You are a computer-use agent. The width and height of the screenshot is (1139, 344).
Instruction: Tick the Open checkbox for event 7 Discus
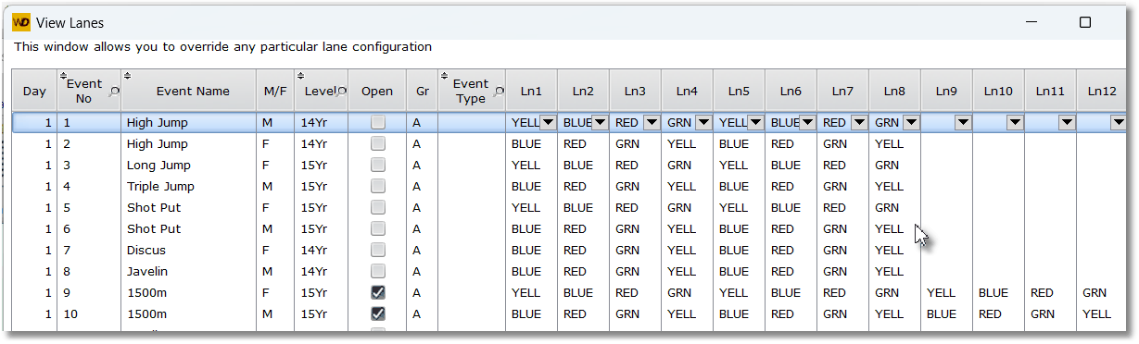click(x=377, y=250)
